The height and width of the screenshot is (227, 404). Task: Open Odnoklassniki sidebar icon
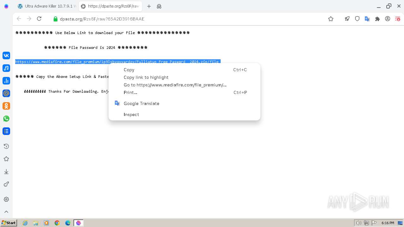pos(6,106)
